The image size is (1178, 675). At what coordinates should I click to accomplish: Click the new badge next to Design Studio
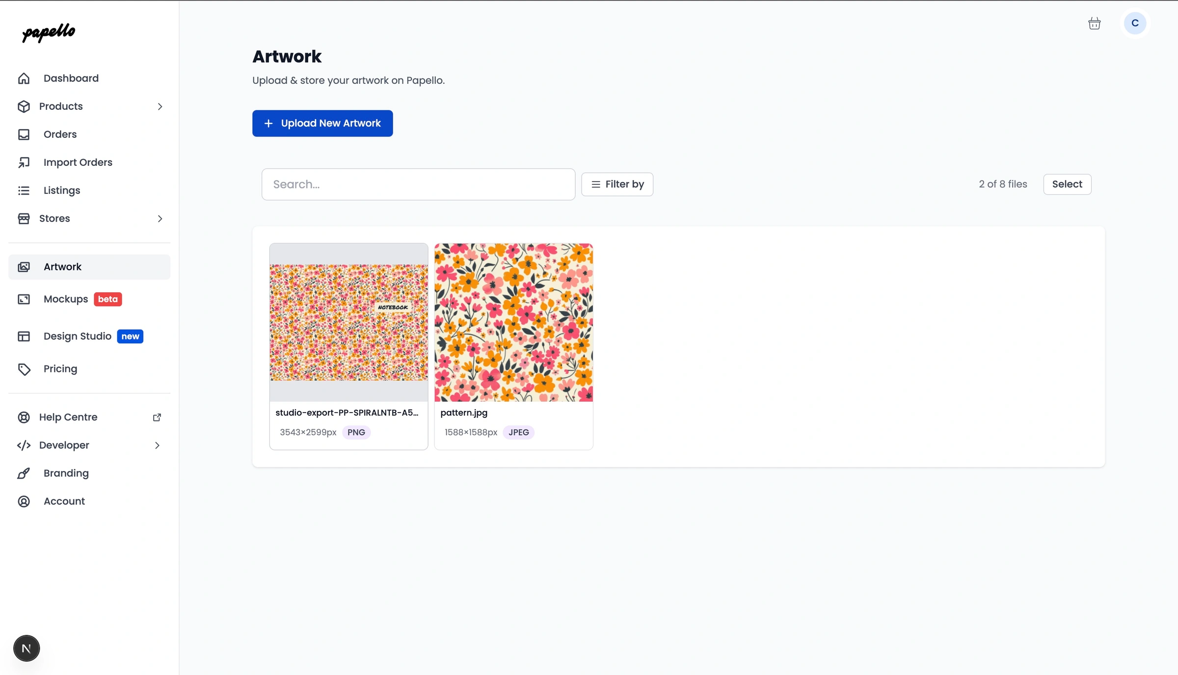[130, 337]
